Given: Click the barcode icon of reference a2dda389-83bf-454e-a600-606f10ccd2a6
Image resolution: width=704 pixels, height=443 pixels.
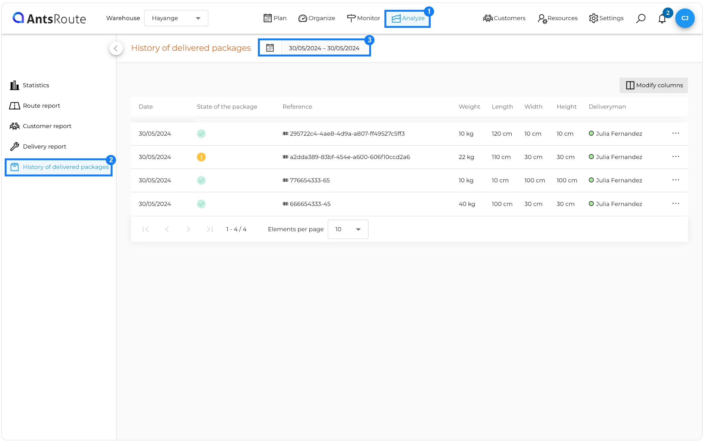Looking at the screenshot, I should [285, 157].
